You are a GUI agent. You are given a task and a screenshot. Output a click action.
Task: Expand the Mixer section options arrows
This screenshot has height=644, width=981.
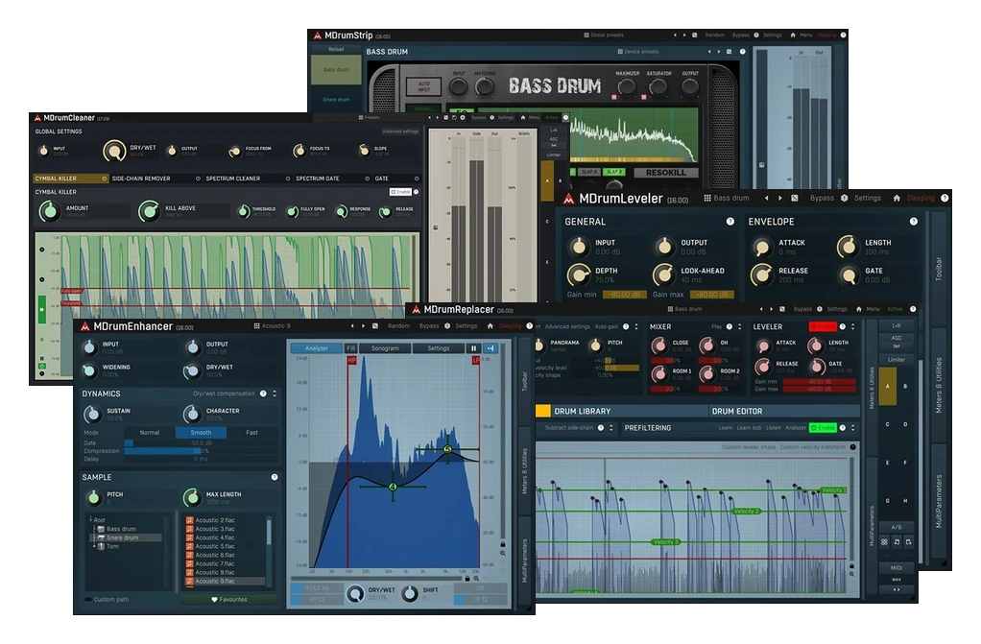coord(739,326)
